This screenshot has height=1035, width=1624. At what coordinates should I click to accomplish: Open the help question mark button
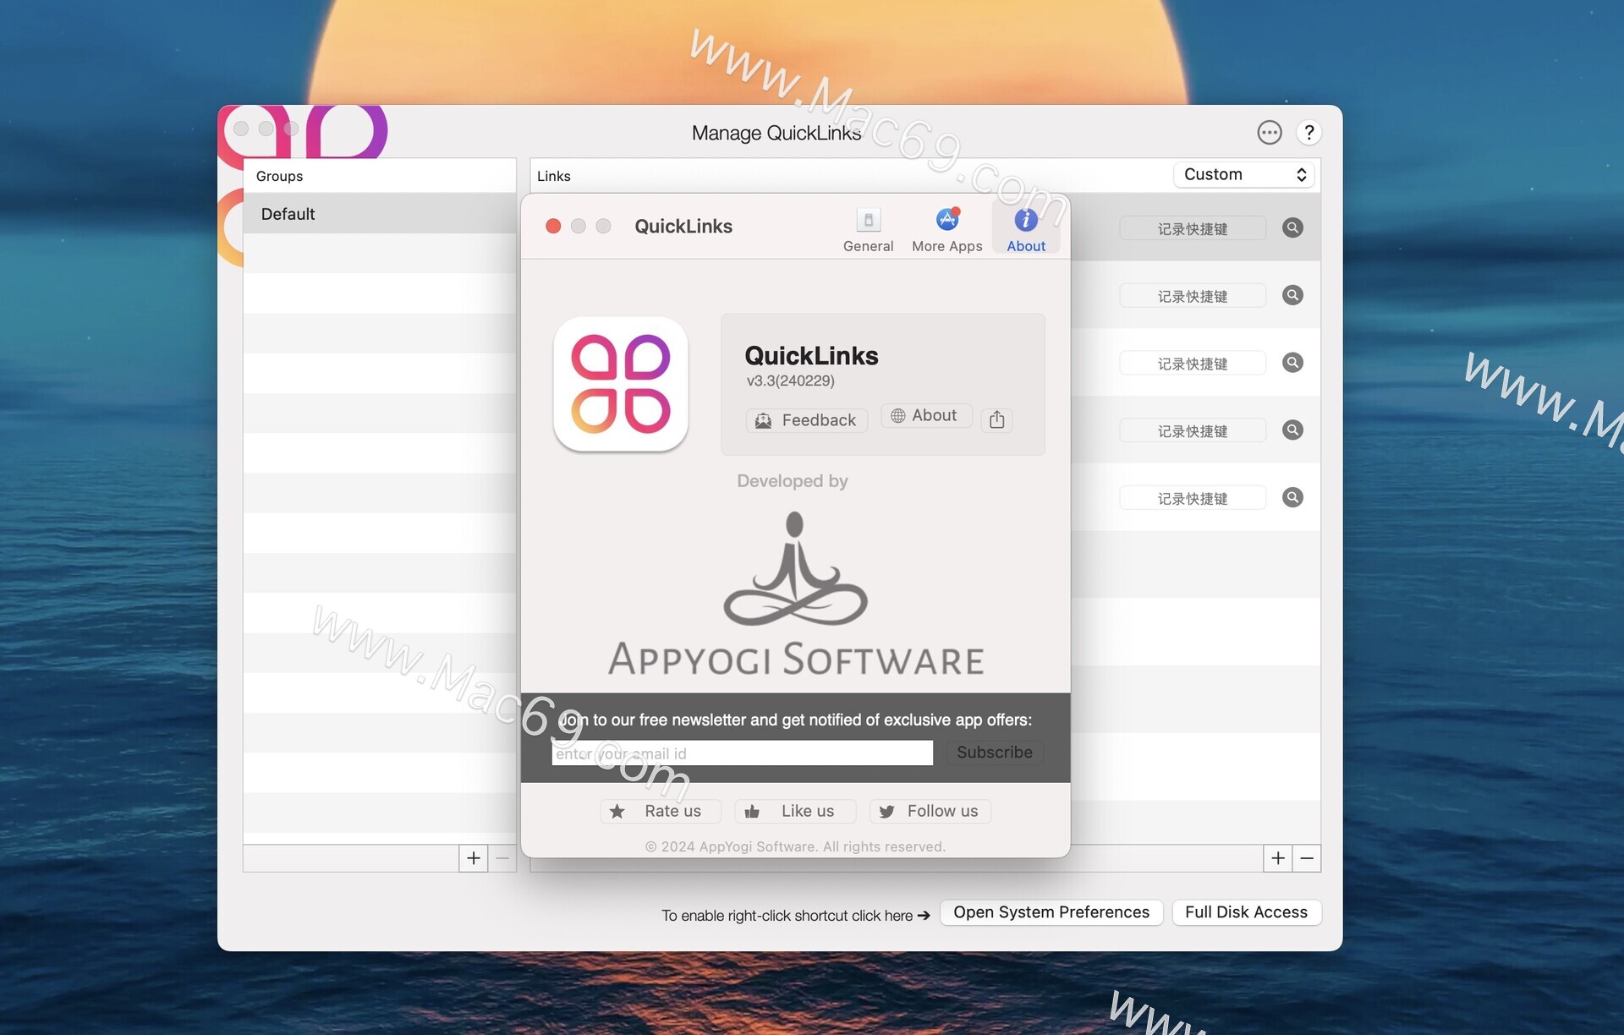[x=1309, y=133]
